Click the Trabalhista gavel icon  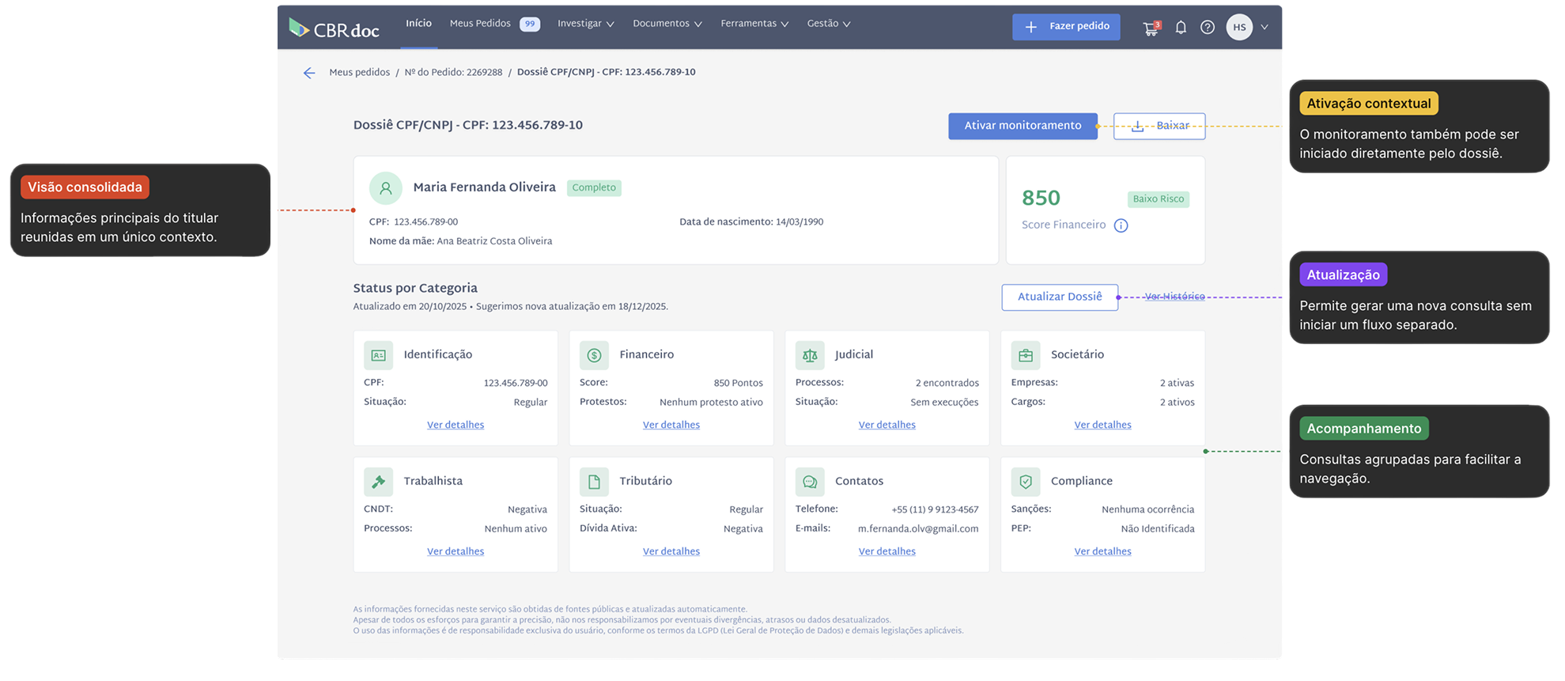(378, 482)
